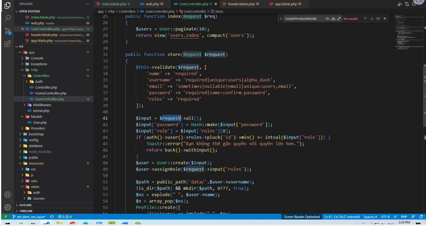Image resolution: width=426 pixels, height=226 pixels.
Task: Click the Run file icon in editor toolbar
Action: coord(400,4)
